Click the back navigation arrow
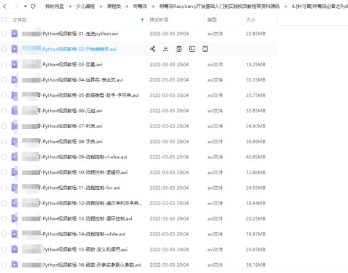Viewport: 348px width, 273px height. [x=5, y=6]
